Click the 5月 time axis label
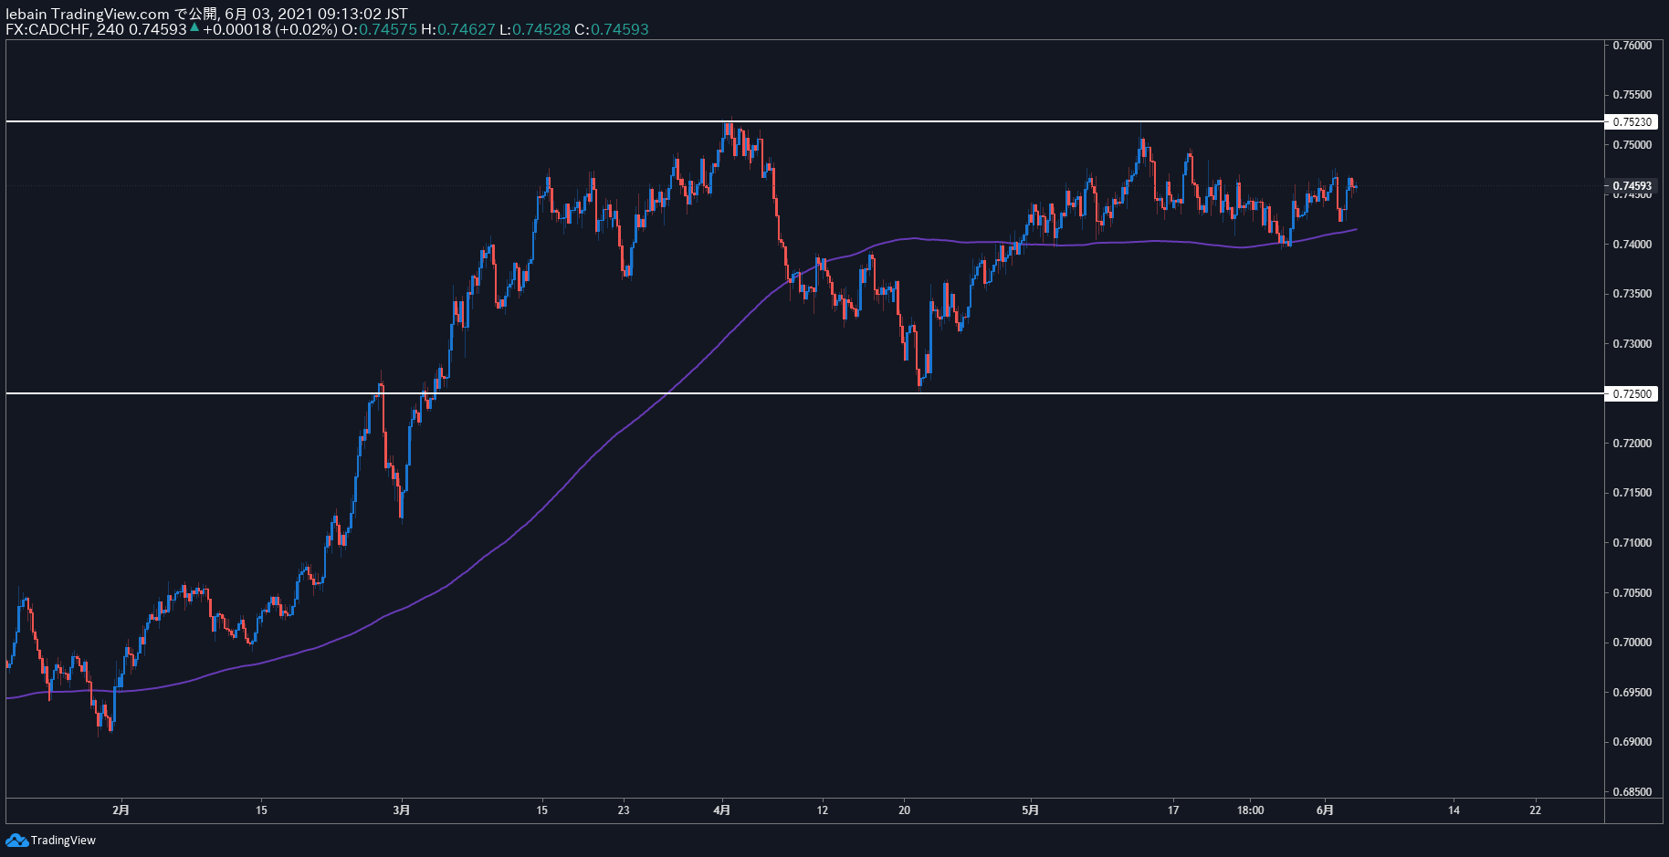This screenshot has width=1669, height=857. [1030, 810]
